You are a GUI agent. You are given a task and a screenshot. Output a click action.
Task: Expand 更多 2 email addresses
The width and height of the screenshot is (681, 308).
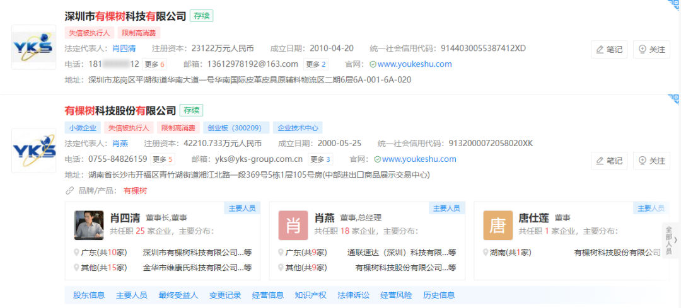(x=316, y=64)
